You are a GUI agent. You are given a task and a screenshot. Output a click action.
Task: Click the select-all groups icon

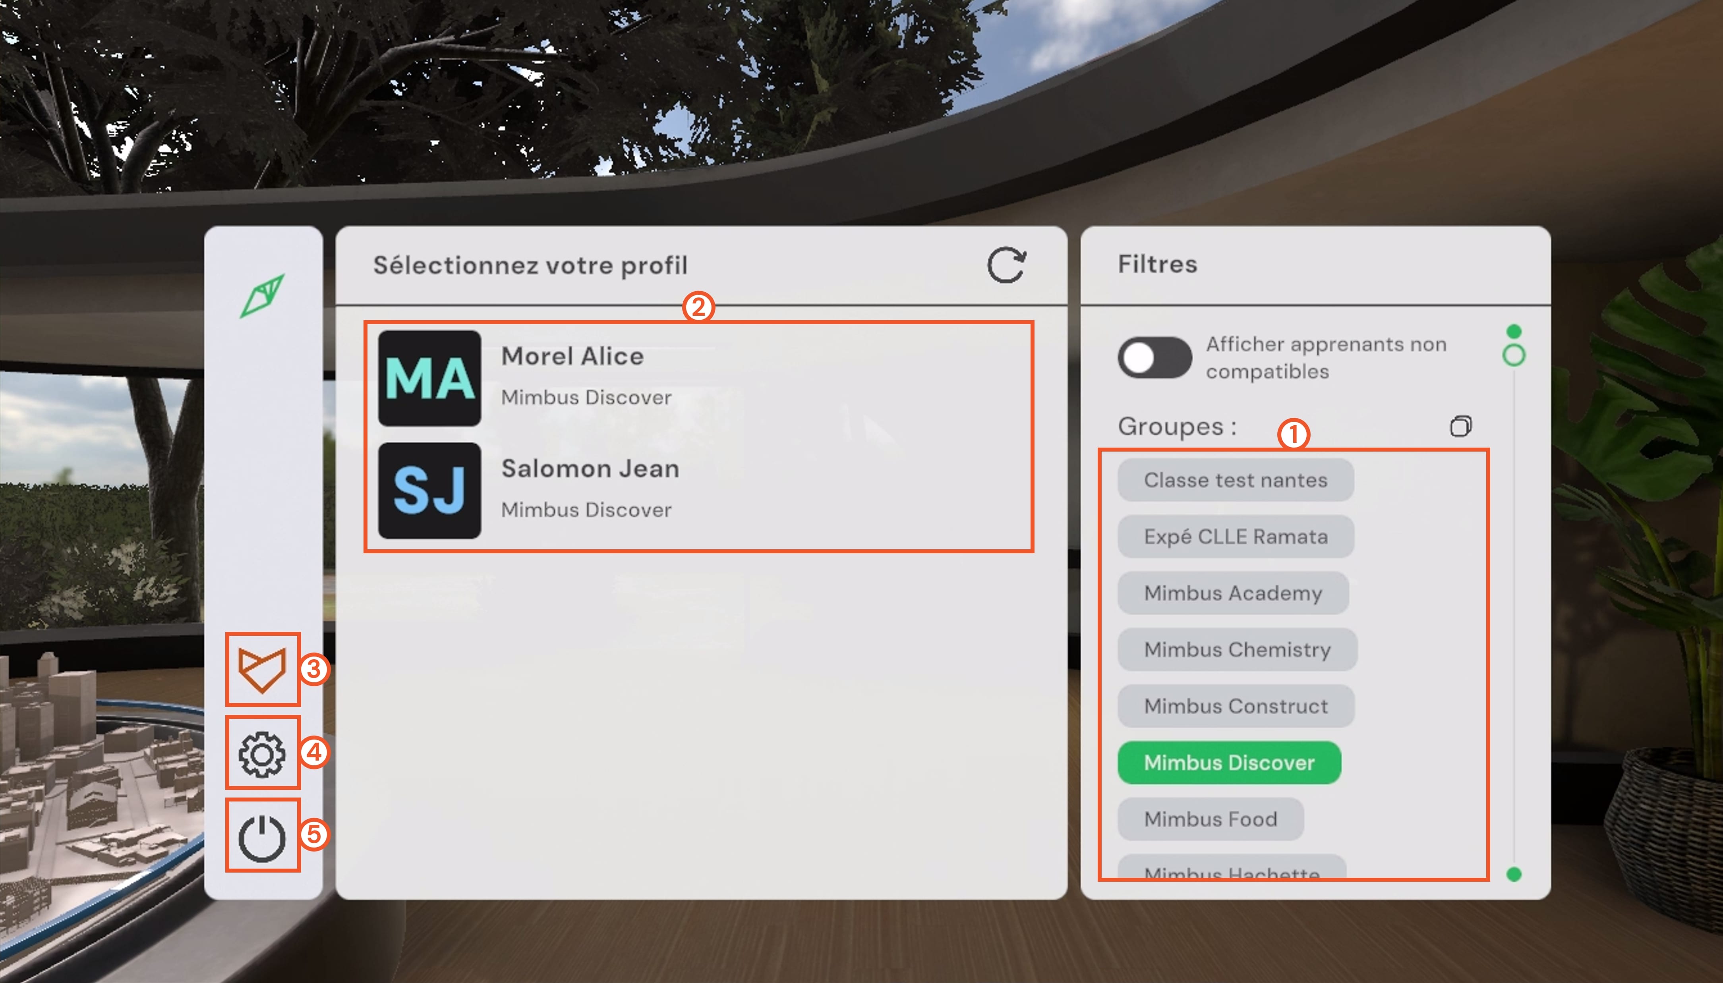[x=1460, y=426]
